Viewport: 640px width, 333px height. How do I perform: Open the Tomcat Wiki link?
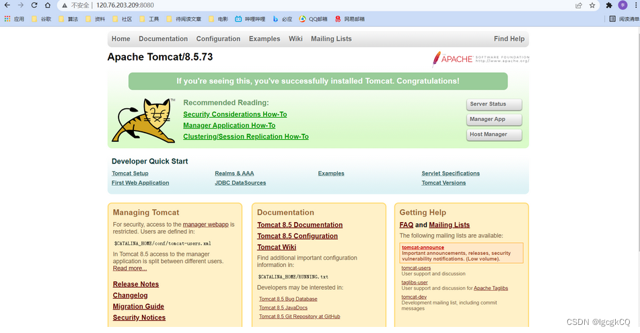click(x=277, y=247)
